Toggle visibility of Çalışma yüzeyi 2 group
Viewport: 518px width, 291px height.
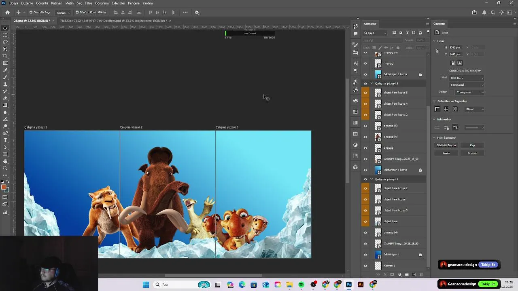(365, 83)
